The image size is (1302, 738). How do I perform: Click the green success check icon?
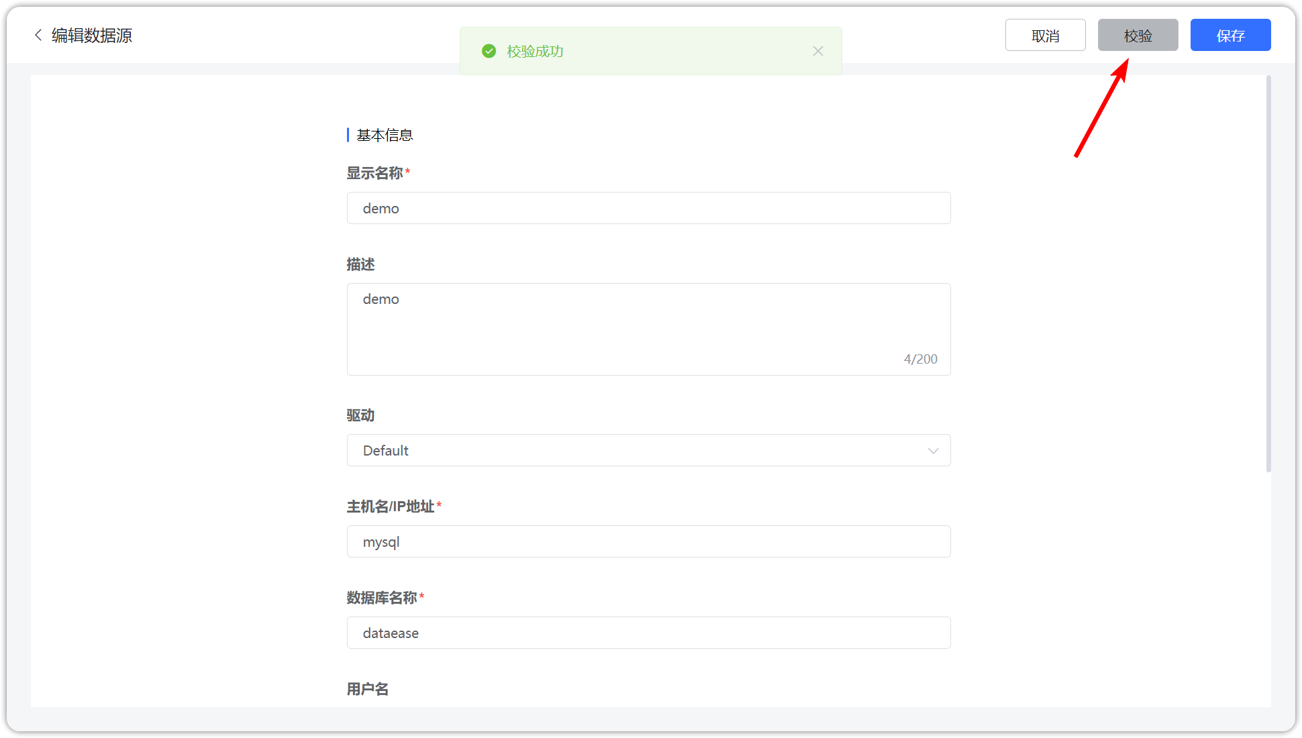click(x=489, y=50)
